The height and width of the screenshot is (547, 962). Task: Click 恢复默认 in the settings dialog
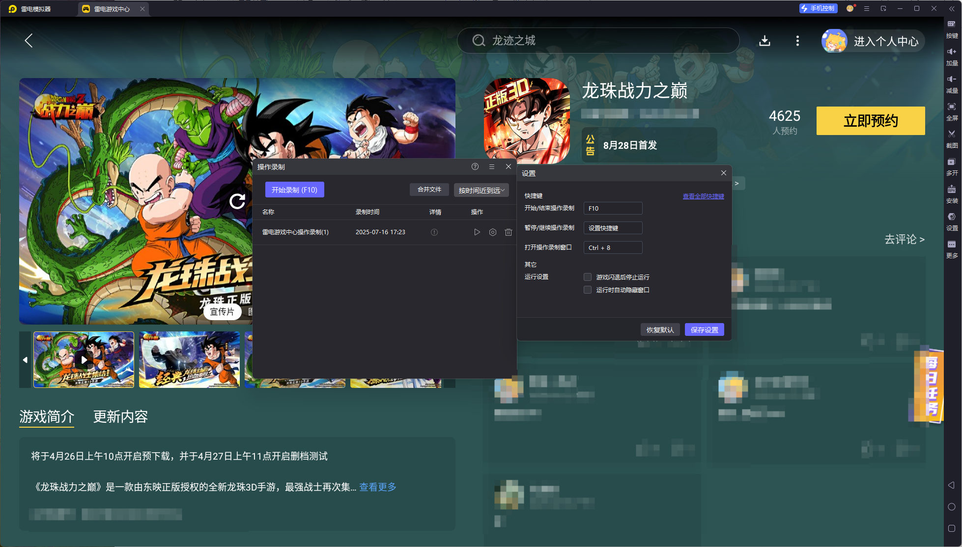[660, 330]
